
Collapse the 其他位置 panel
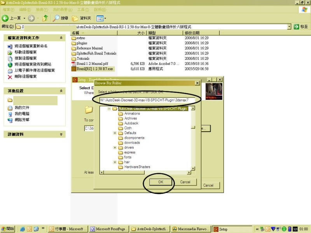(x=61, y=91)
